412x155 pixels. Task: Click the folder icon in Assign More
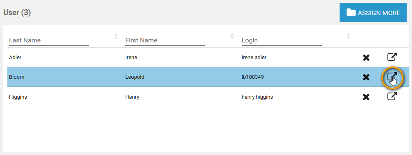click(x=351, y=13)
